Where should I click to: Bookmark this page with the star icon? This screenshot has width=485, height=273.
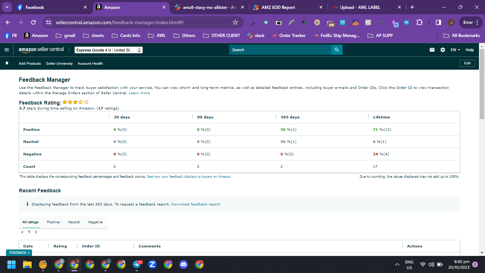[235, 22]
